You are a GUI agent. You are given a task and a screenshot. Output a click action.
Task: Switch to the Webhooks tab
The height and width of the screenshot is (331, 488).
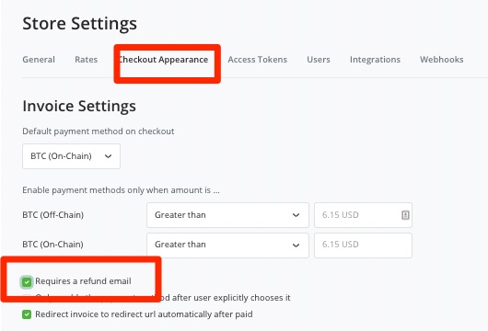click(442, 60)
